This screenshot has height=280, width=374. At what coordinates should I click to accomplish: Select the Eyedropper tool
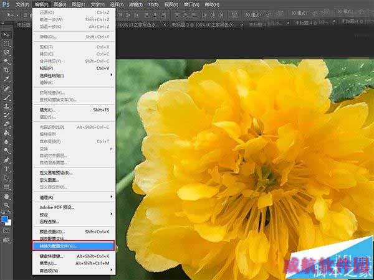(x=6, y=79)
